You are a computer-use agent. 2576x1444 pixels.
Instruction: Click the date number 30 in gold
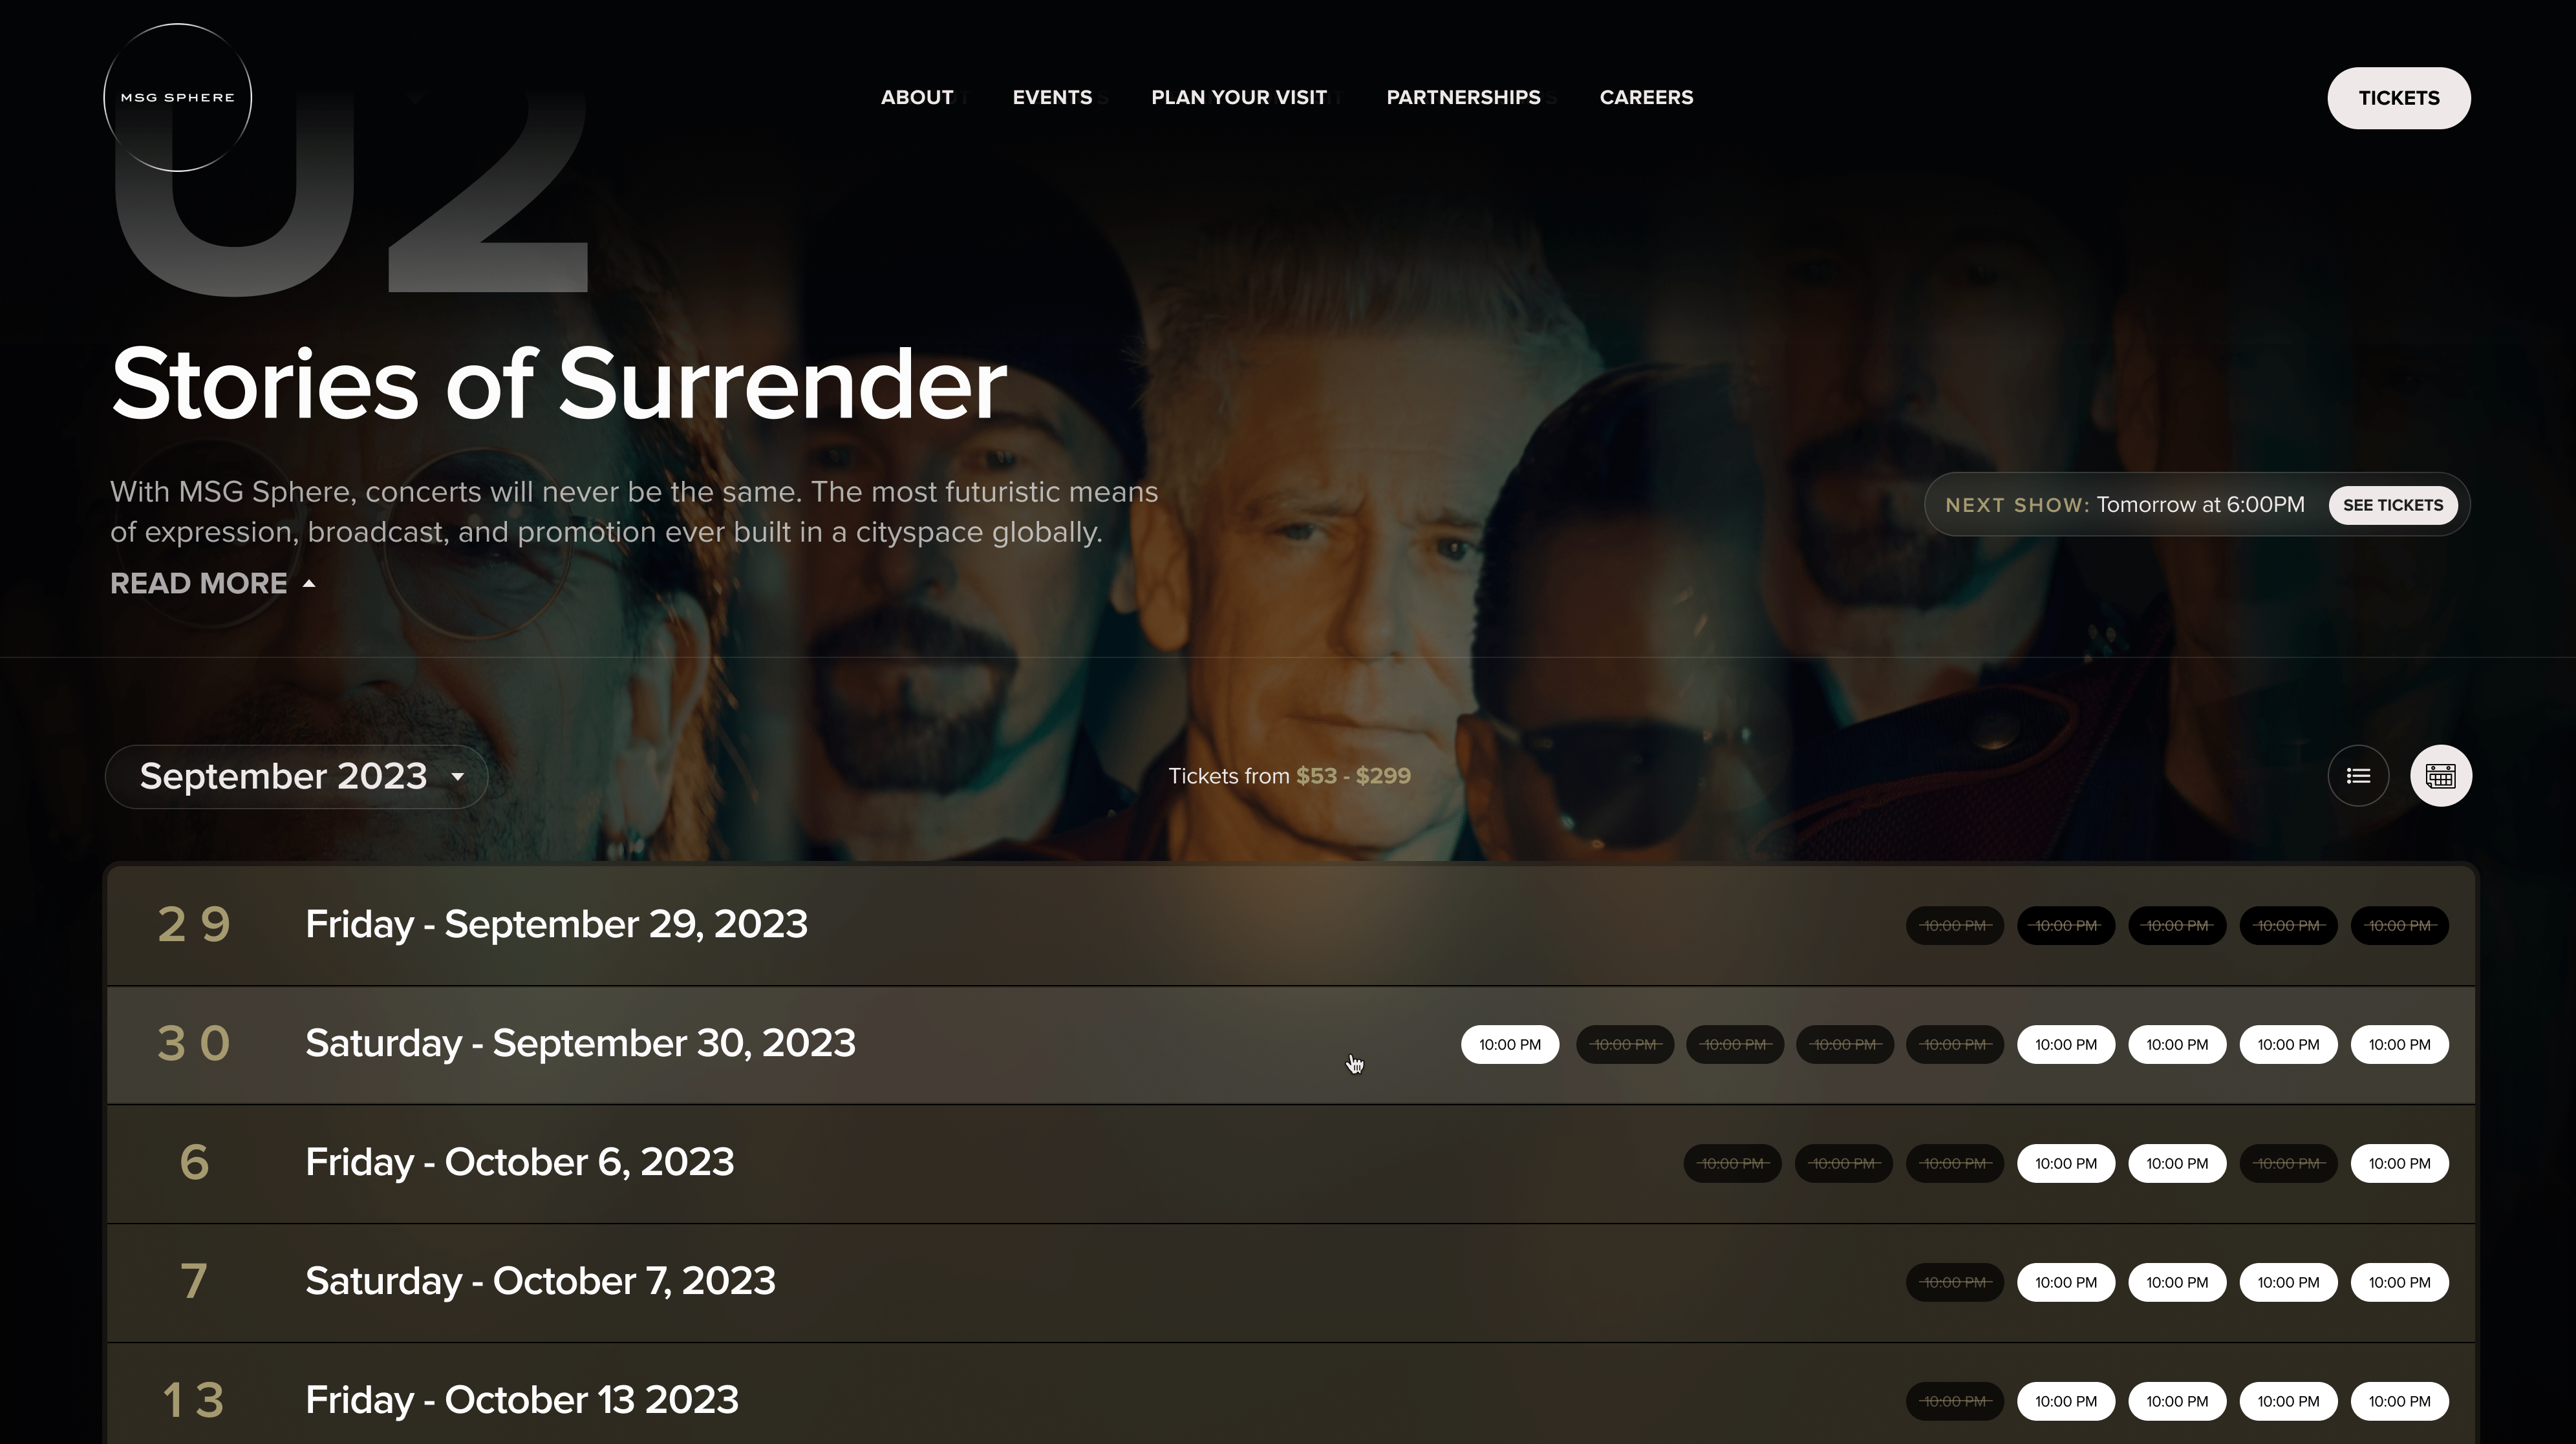(x=194, y=1043)
